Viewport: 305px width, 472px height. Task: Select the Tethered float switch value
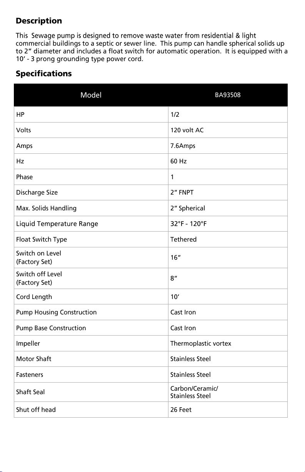[x=183, y=239]
